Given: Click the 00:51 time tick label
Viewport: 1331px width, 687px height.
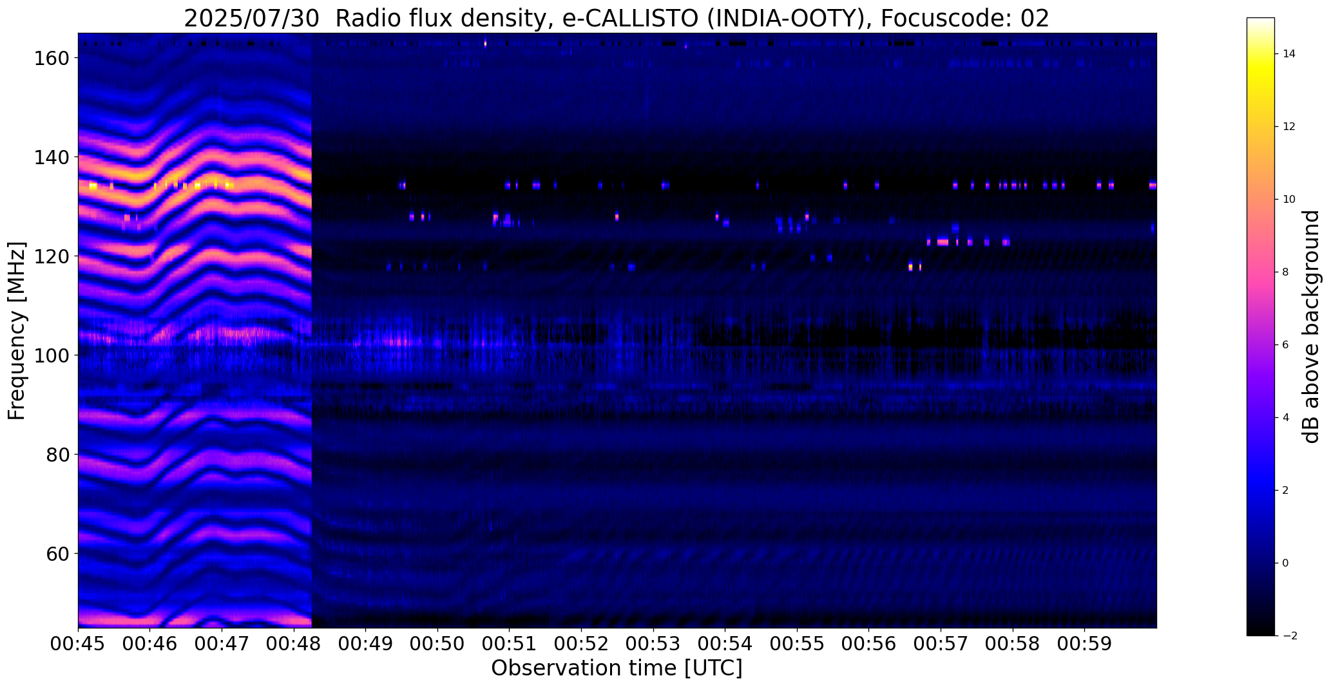Looking at the screenshot, I should (x=510, y=643).
